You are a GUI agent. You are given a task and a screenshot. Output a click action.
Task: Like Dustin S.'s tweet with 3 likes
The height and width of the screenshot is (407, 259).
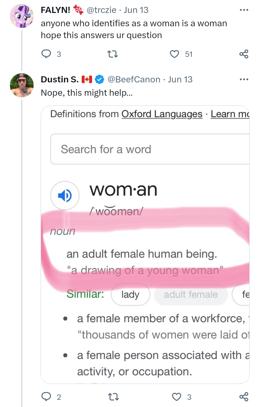pos(176,397)
